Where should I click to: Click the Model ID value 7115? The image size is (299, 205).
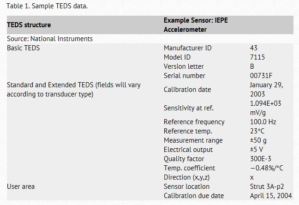(x=257, y=57)
